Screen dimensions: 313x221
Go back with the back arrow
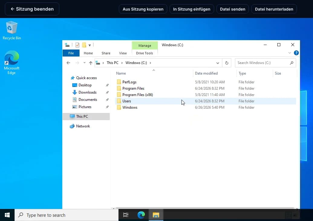click(x=68, y=63)
